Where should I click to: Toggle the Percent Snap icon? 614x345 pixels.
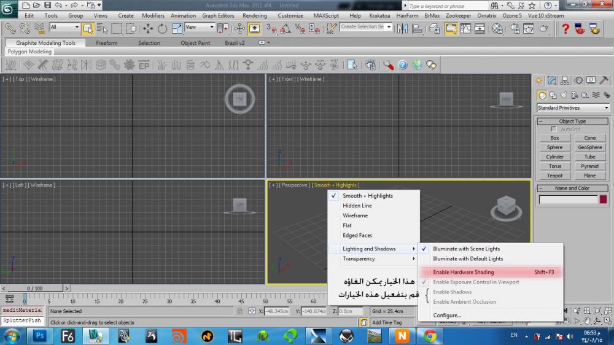[x=300, y=29]
